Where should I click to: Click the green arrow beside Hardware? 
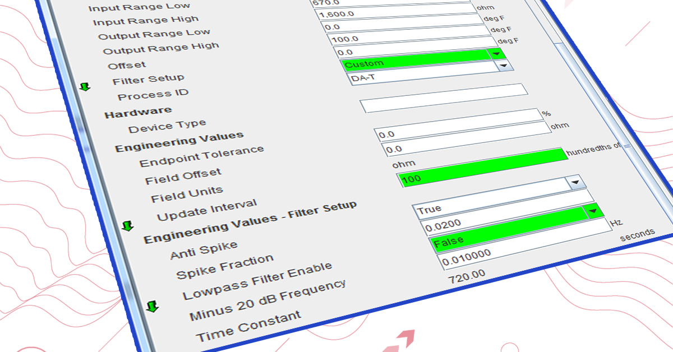pos(85,87)
